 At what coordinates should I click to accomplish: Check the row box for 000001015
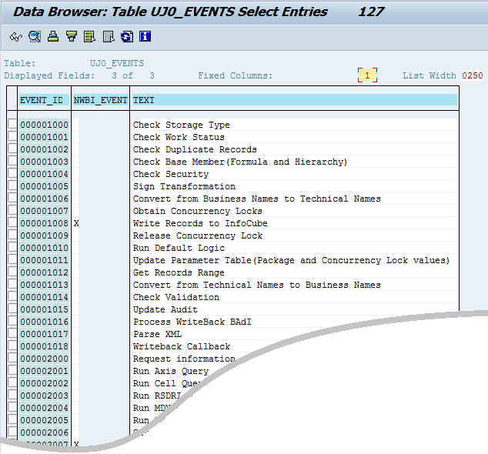[12, 309]
